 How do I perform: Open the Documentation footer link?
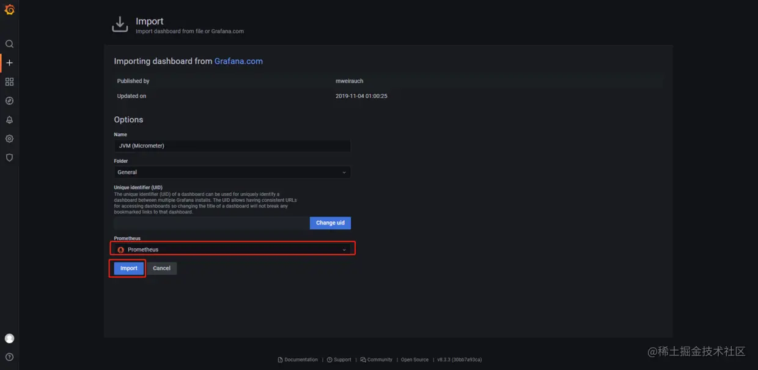[298, 360]
